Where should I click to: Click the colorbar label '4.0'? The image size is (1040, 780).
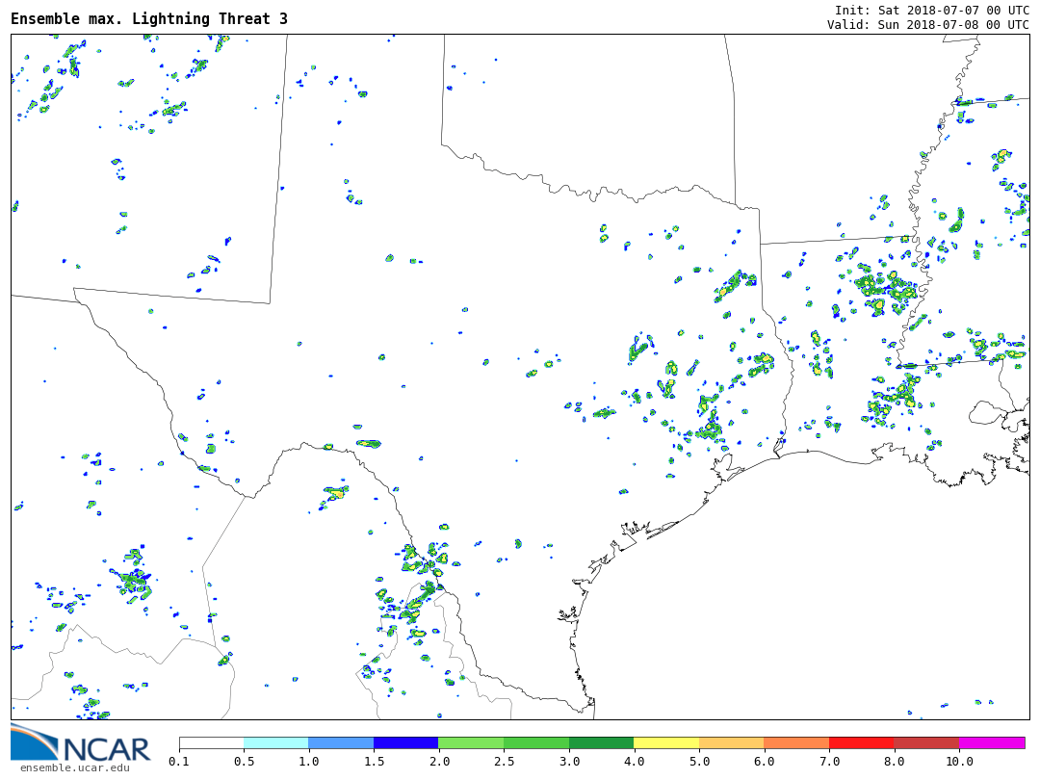(634, 762)
